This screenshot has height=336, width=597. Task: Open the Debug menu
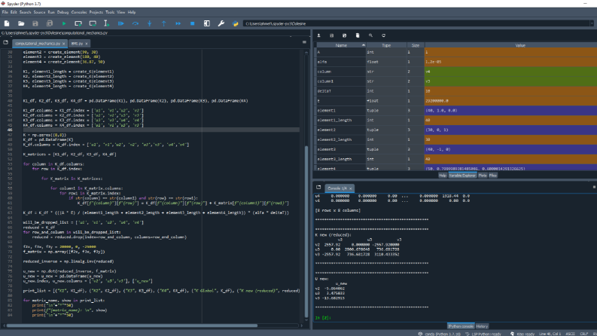tap(62, 12)
